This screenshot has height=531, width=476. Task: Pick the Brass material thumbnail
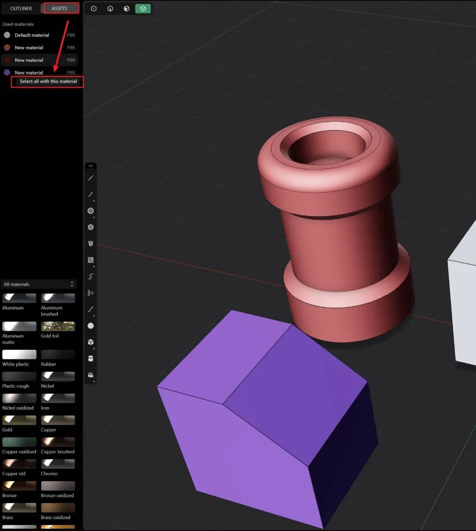click(x=19, y=508)
